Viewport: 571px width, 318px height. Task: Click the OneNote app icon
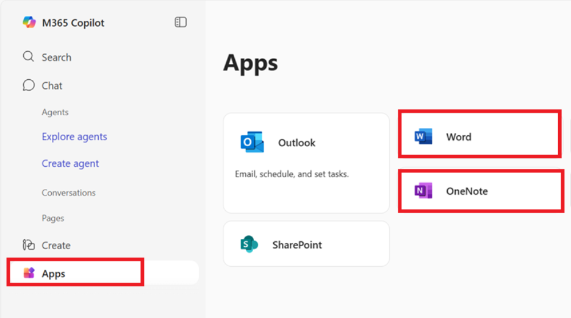coord(423,191)
